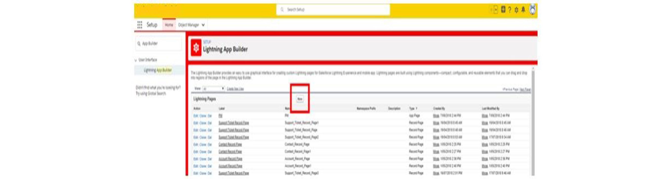
Task: Click Edit in the Support_Ticket_Record_Page1 row
Action: pos(196,123)
